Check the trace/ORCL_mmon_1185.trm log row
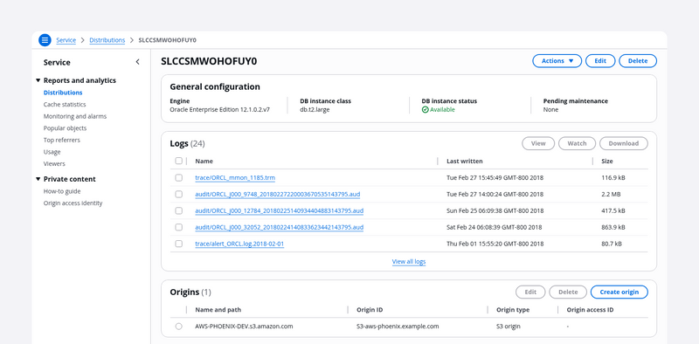The height and width of the screenshot is (344, 699). pos(179,178)
